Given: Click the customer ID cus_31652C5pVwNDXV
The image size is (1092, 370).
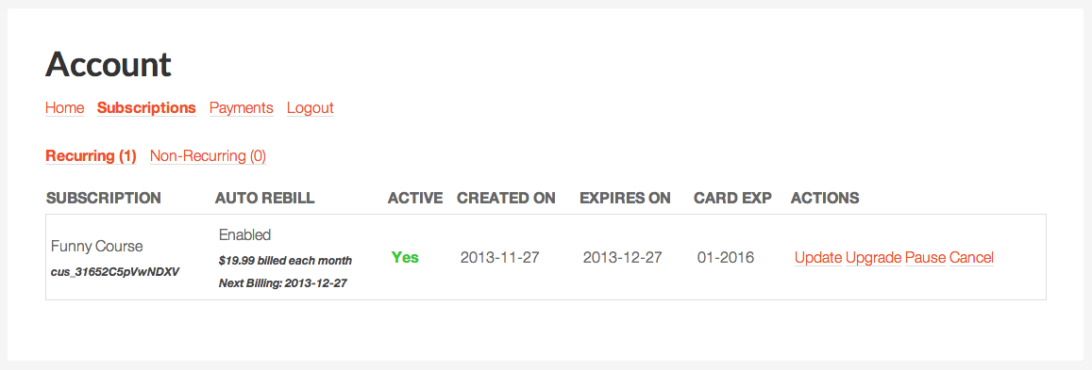Looking at the screenshot, I should coord(115,272).
